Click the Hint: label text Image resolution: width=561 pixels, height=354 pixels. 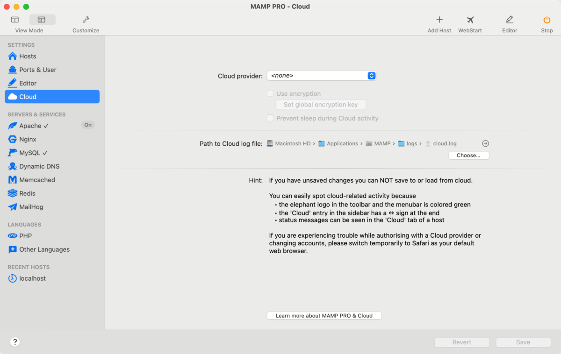coord(256,180)
